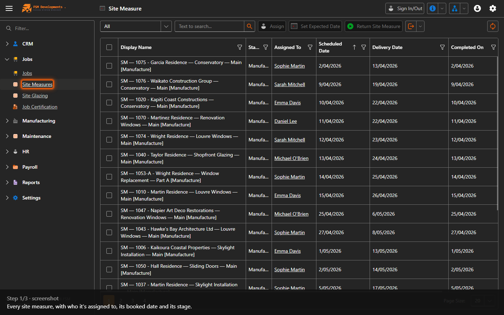Click the Delivery Date filter icon
The width and height of the screenshot is (504, 315).
click(x=442, y=47)
